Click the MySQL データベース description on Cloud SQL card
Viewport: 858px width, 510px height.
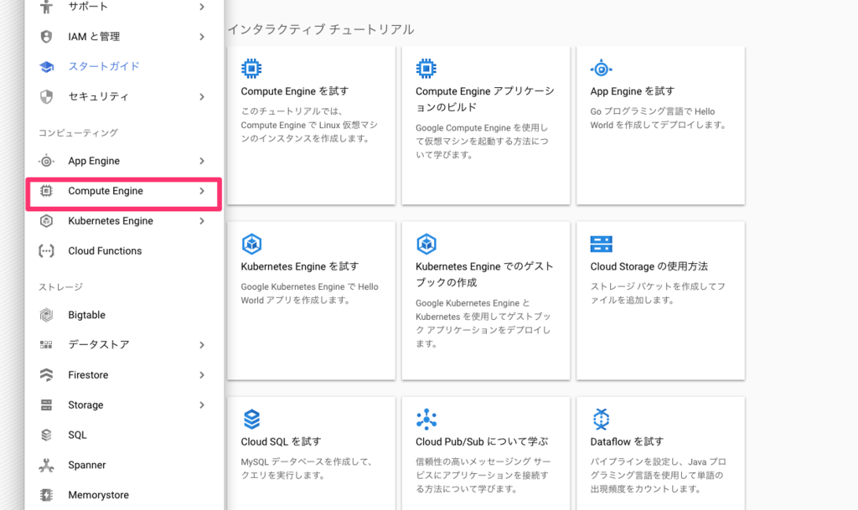[308, 468]
